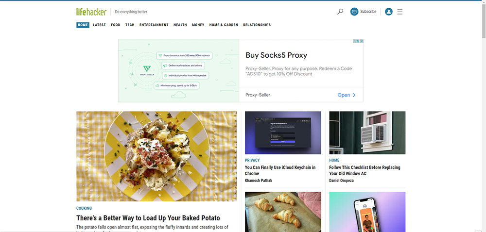Open the user account profile icon
486x232 pixels.
389,12
